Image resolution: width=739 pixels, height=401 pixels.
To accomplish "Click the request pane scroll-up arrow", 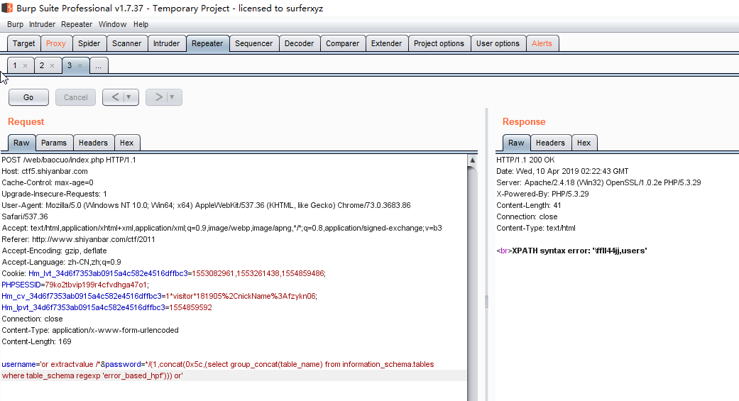I will tap(472, 160).
